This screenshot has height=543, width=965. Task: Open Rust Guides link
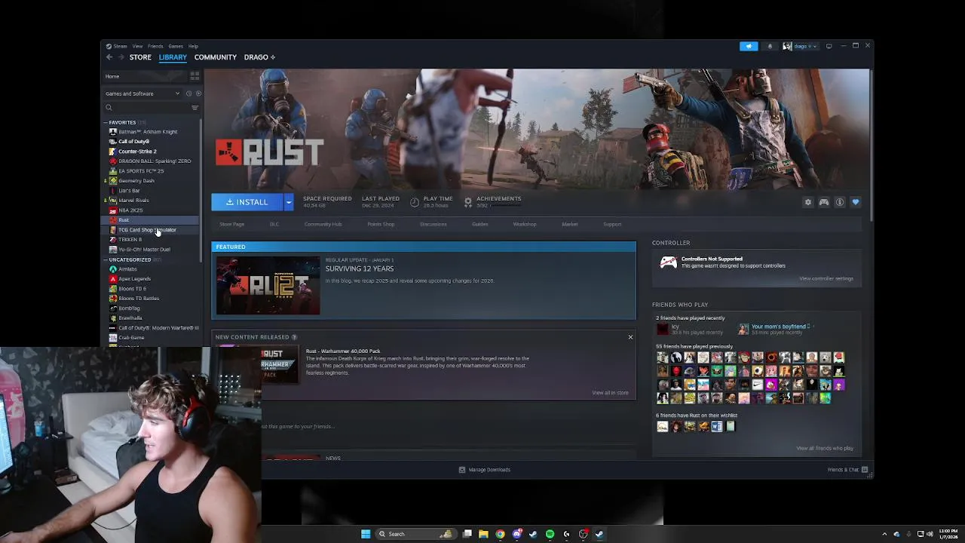479,224
